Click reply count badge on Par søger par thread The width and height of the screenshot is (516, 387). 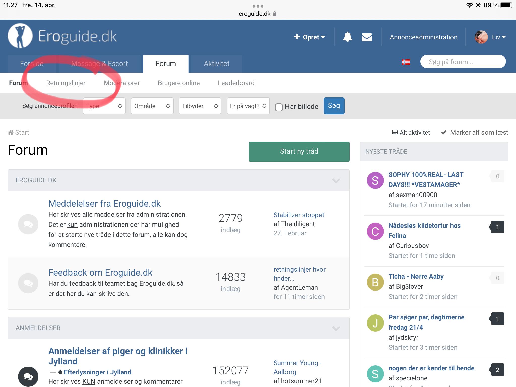(x=497, y=319)
